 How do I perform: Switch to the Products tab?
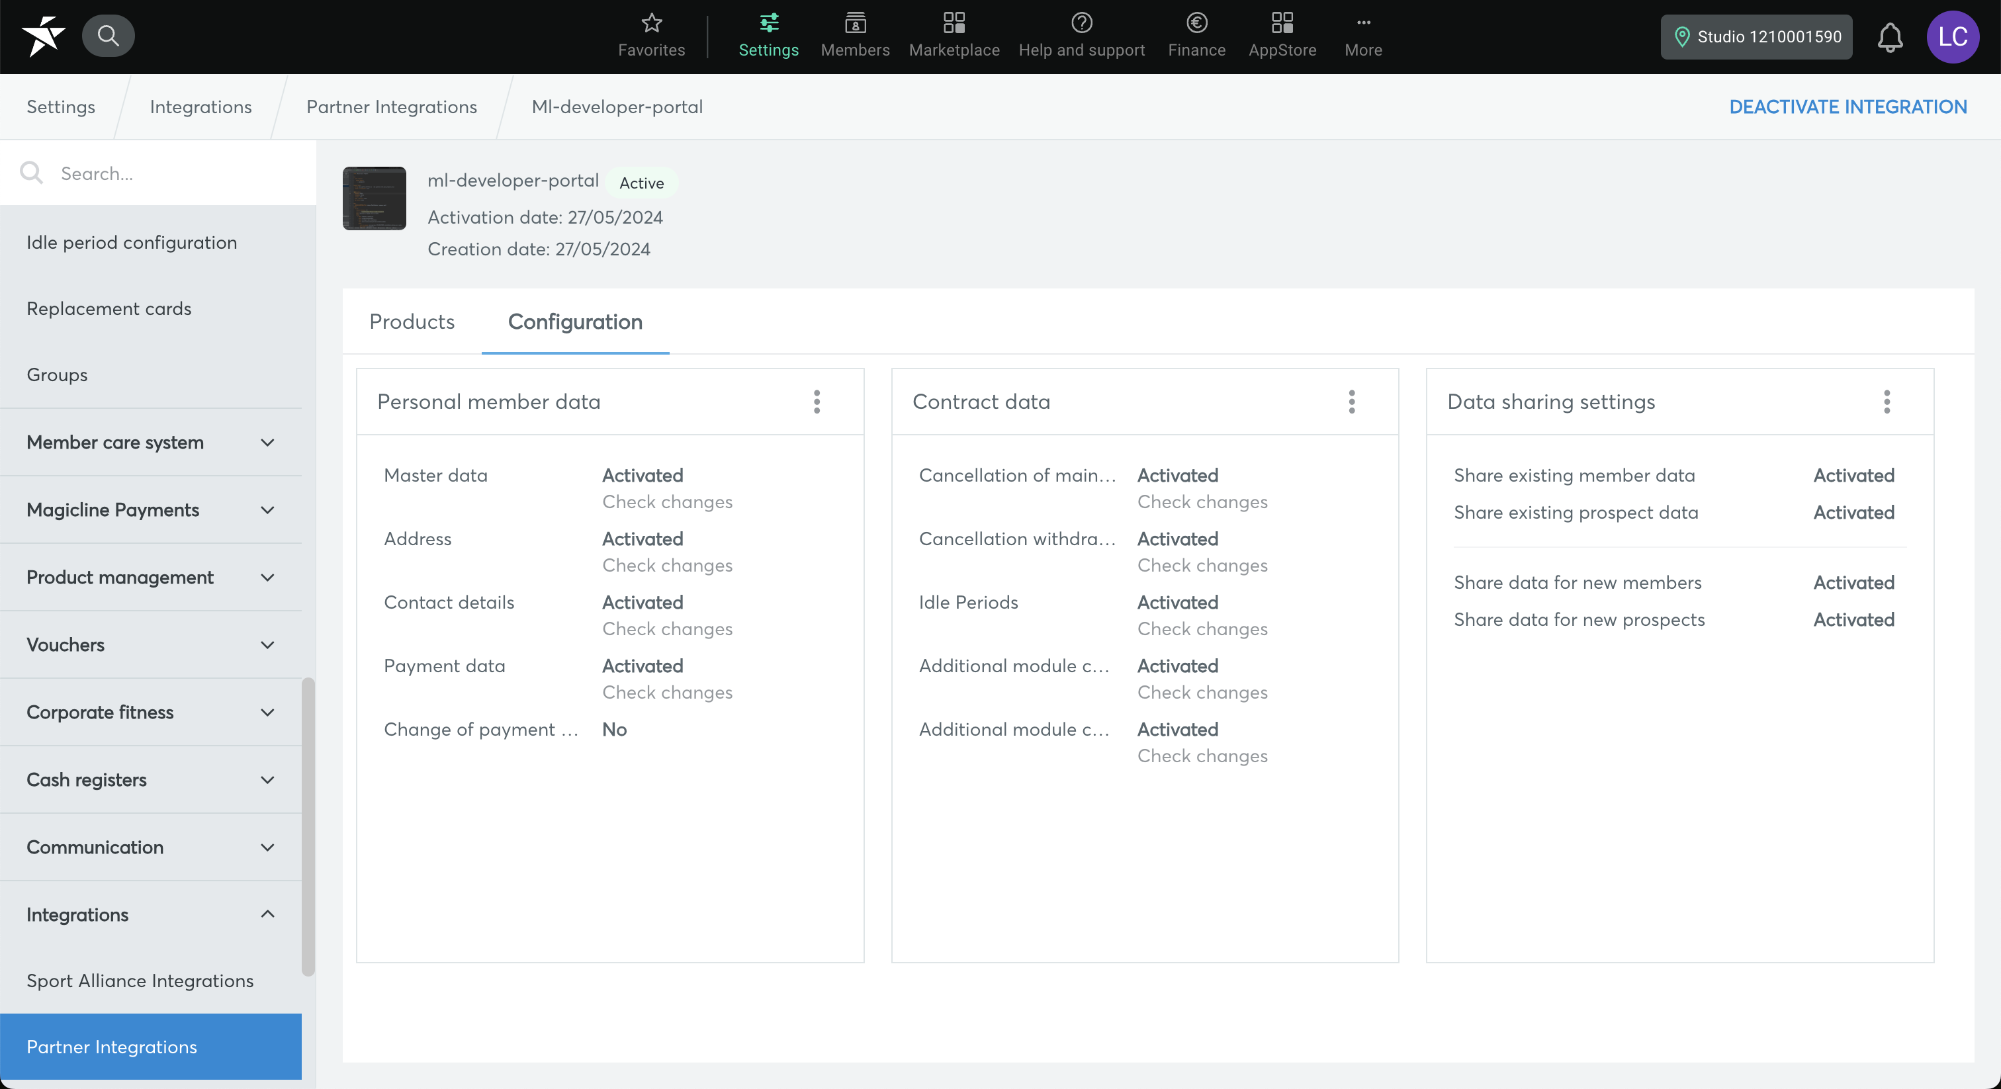[x=412, y=322]
